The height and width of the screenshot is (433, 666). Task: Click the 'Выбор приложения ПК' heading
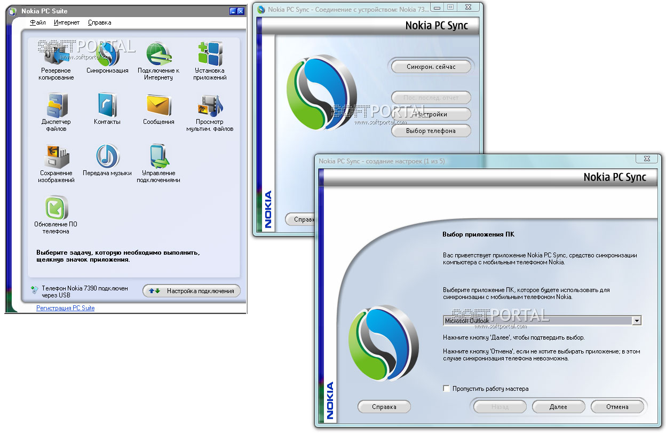click(x=479, y=234)
